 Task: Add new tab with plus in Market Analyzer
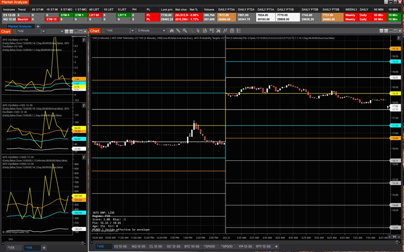(x=38, y=26)
